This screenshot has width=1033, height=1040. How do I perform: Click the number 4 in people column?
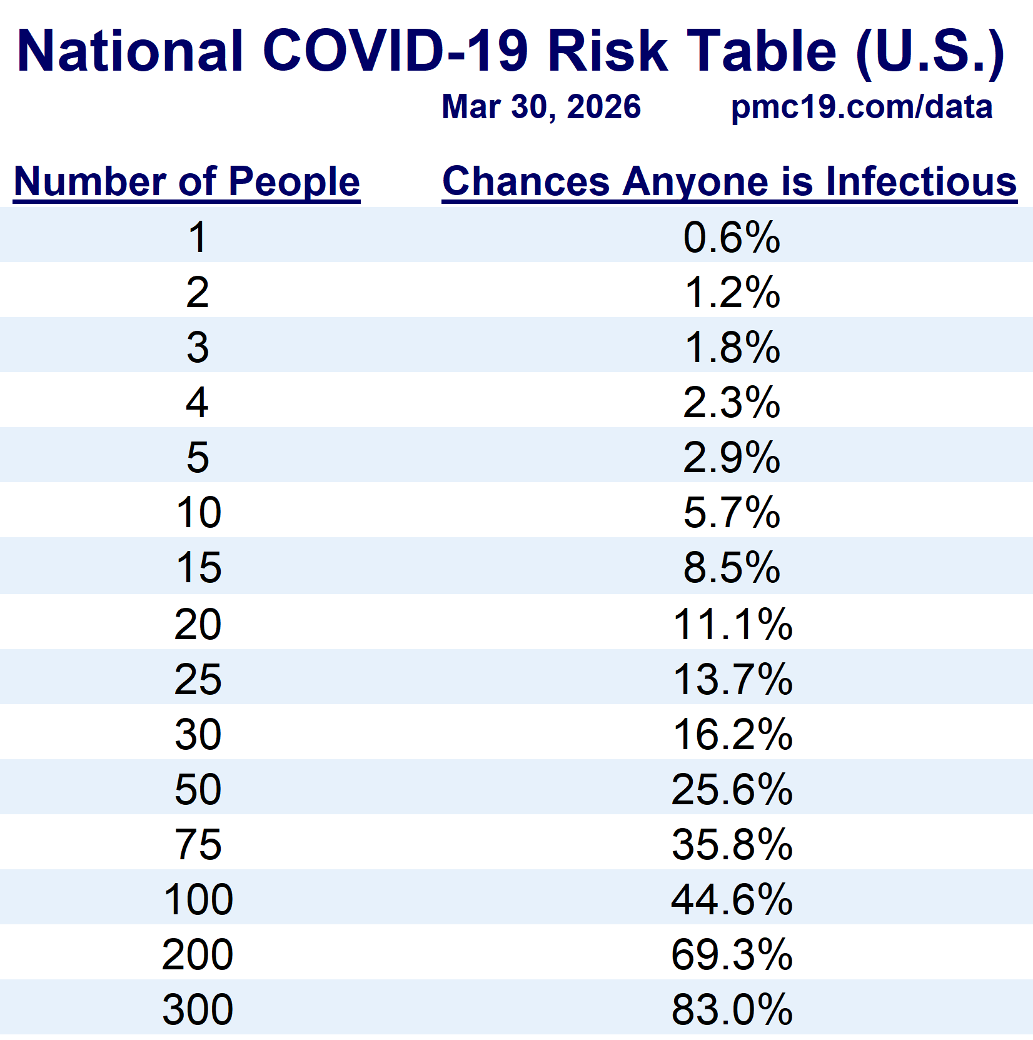click(197, 403)
